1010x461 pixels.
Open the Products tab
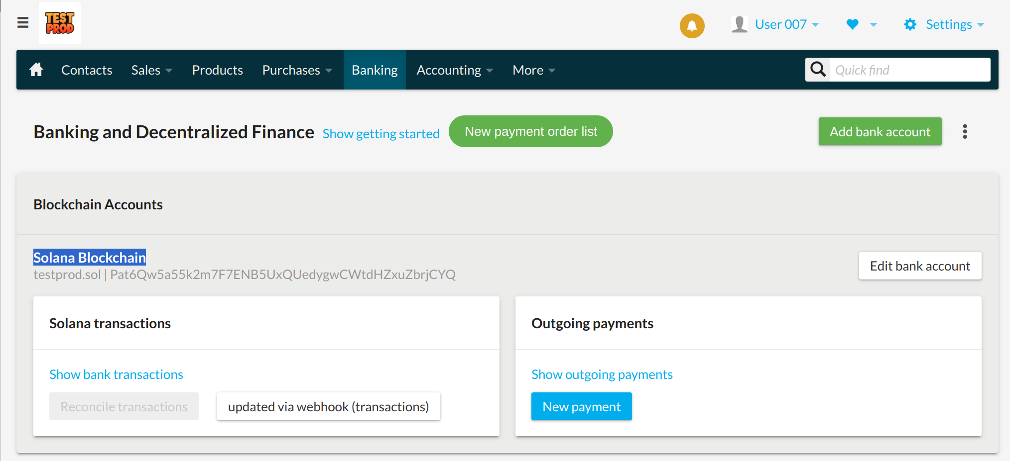[218, 70]
